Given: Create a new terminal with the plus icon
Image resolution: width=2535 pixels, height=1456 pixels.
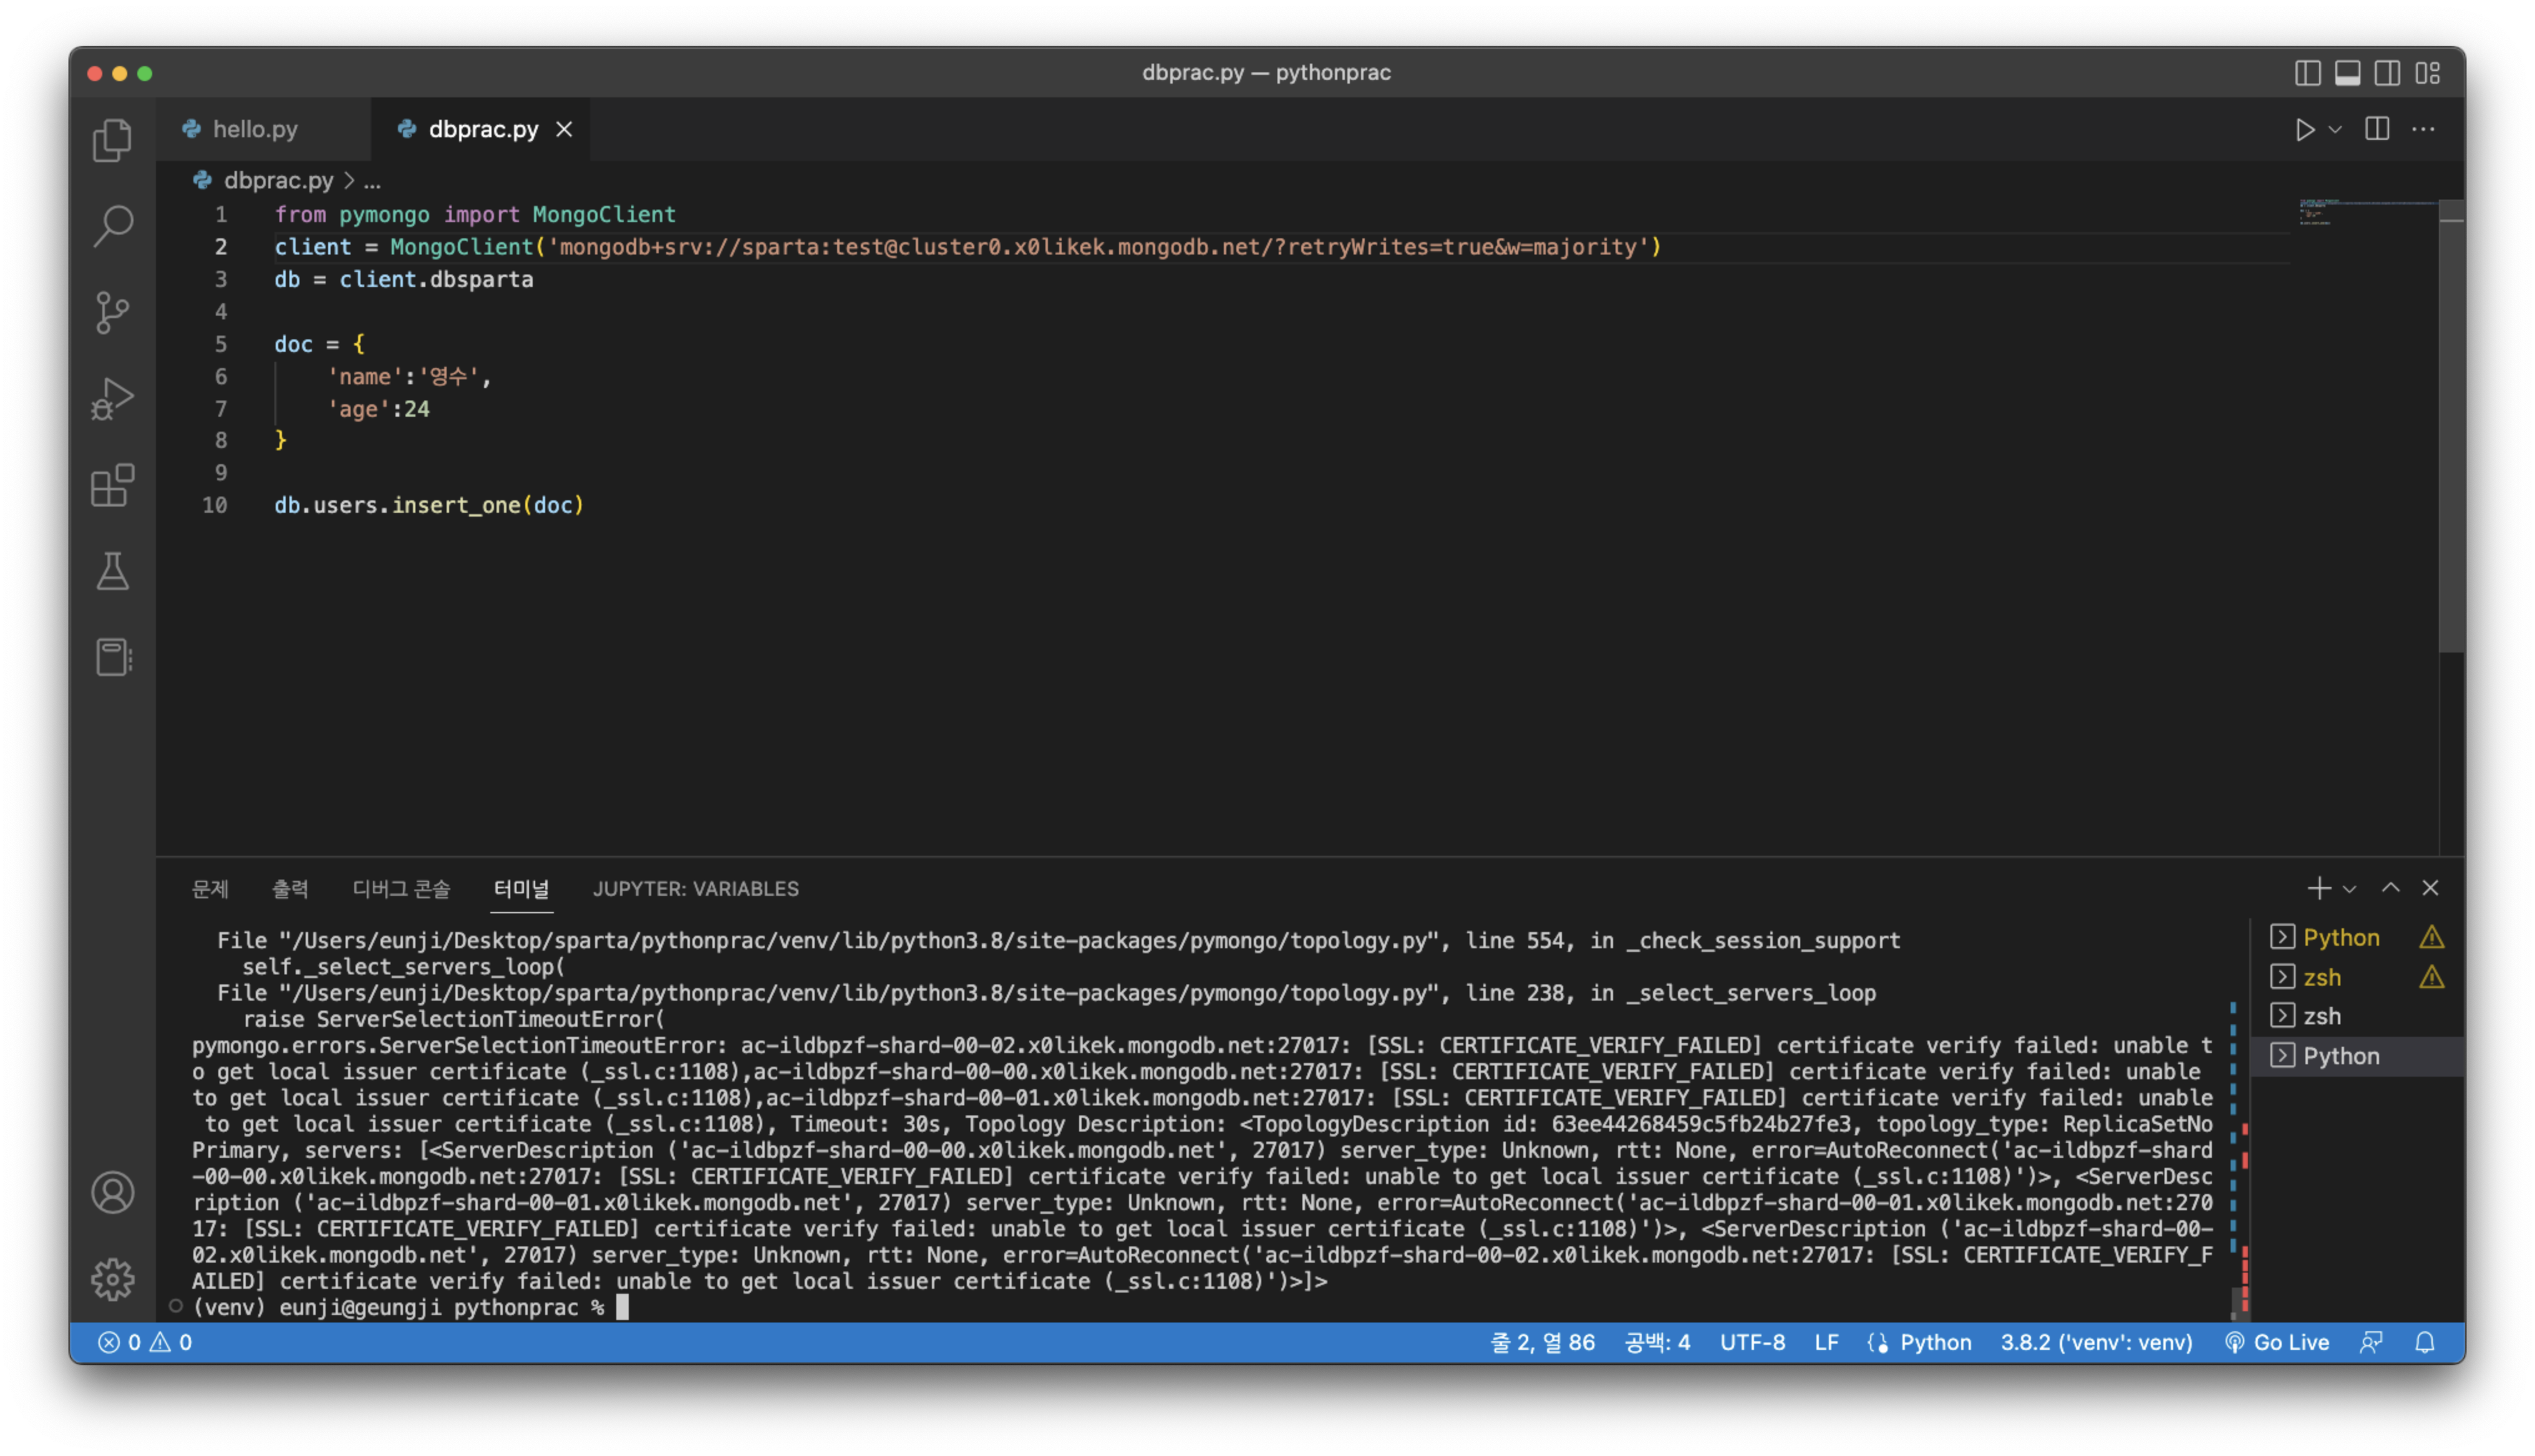Looking at the screenshot, I should pyautogui.click(x=2319, y=888).
